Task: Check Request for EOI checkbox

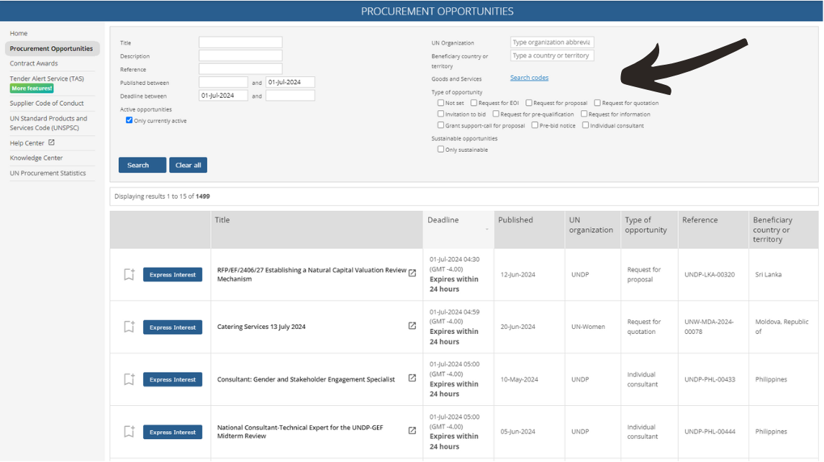Action: click(474, 103)
